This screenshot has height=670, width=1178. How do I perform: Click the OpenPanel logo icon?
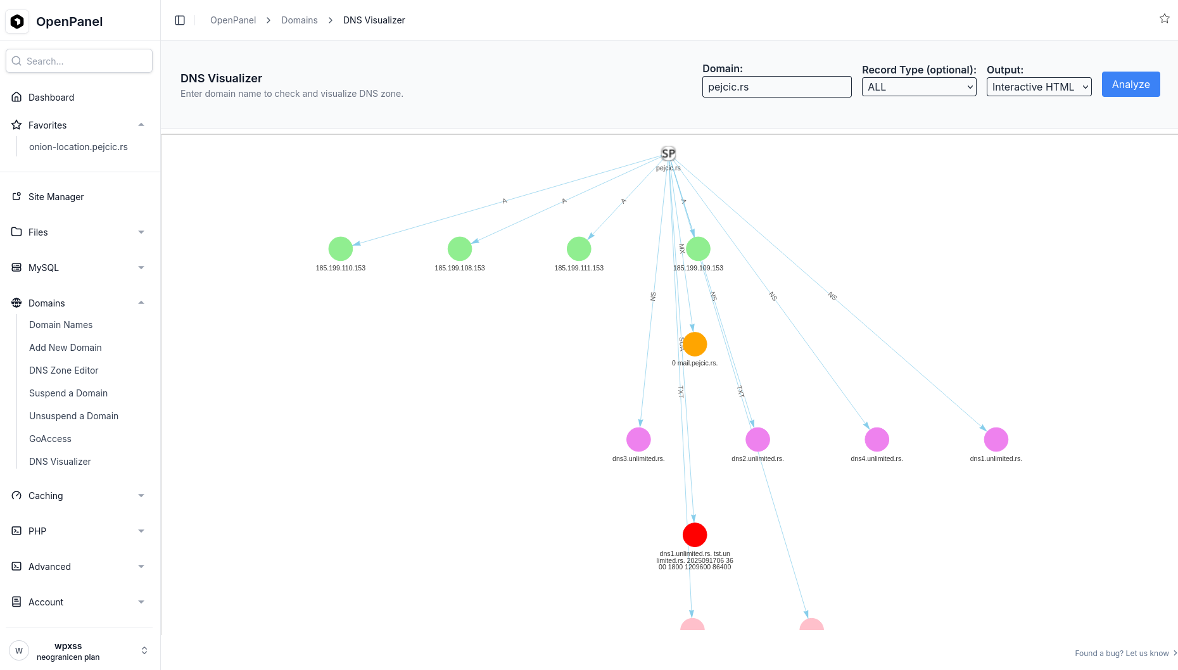(x=17, y=21)
